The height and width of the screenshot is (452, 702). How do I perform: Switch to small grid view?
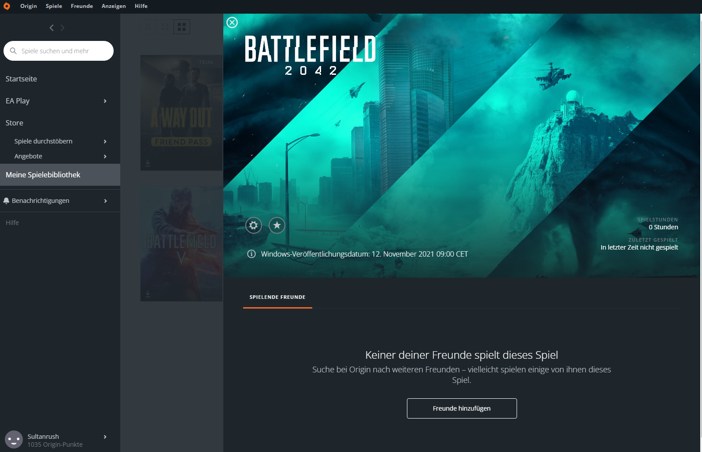coord(148,27)
